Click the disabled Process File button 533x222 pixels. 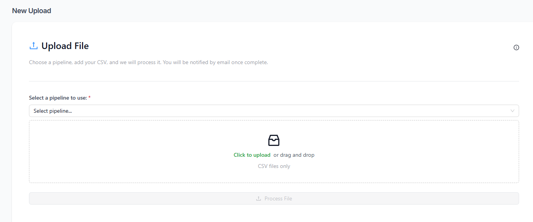(x=274, y=198)
